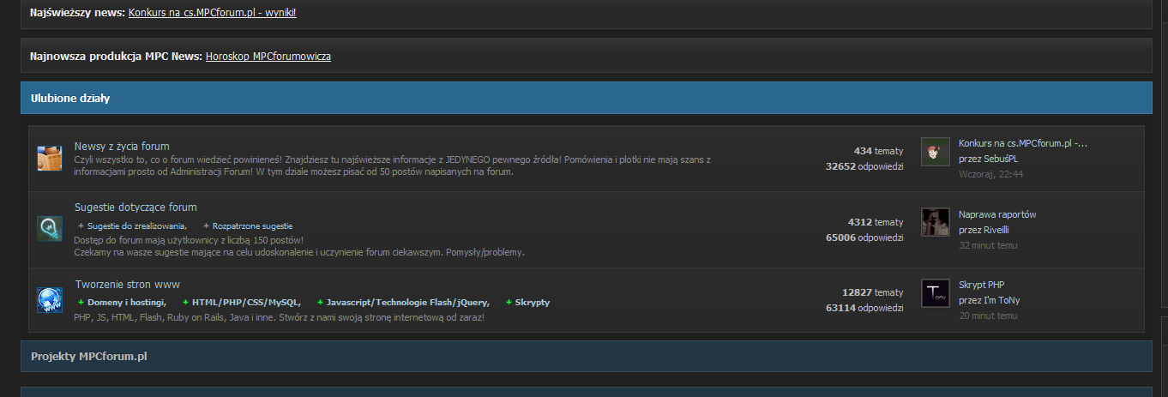Open the Newsy z życia forum section icon
The image size is (1168, 397).
(x=50, y=159)
